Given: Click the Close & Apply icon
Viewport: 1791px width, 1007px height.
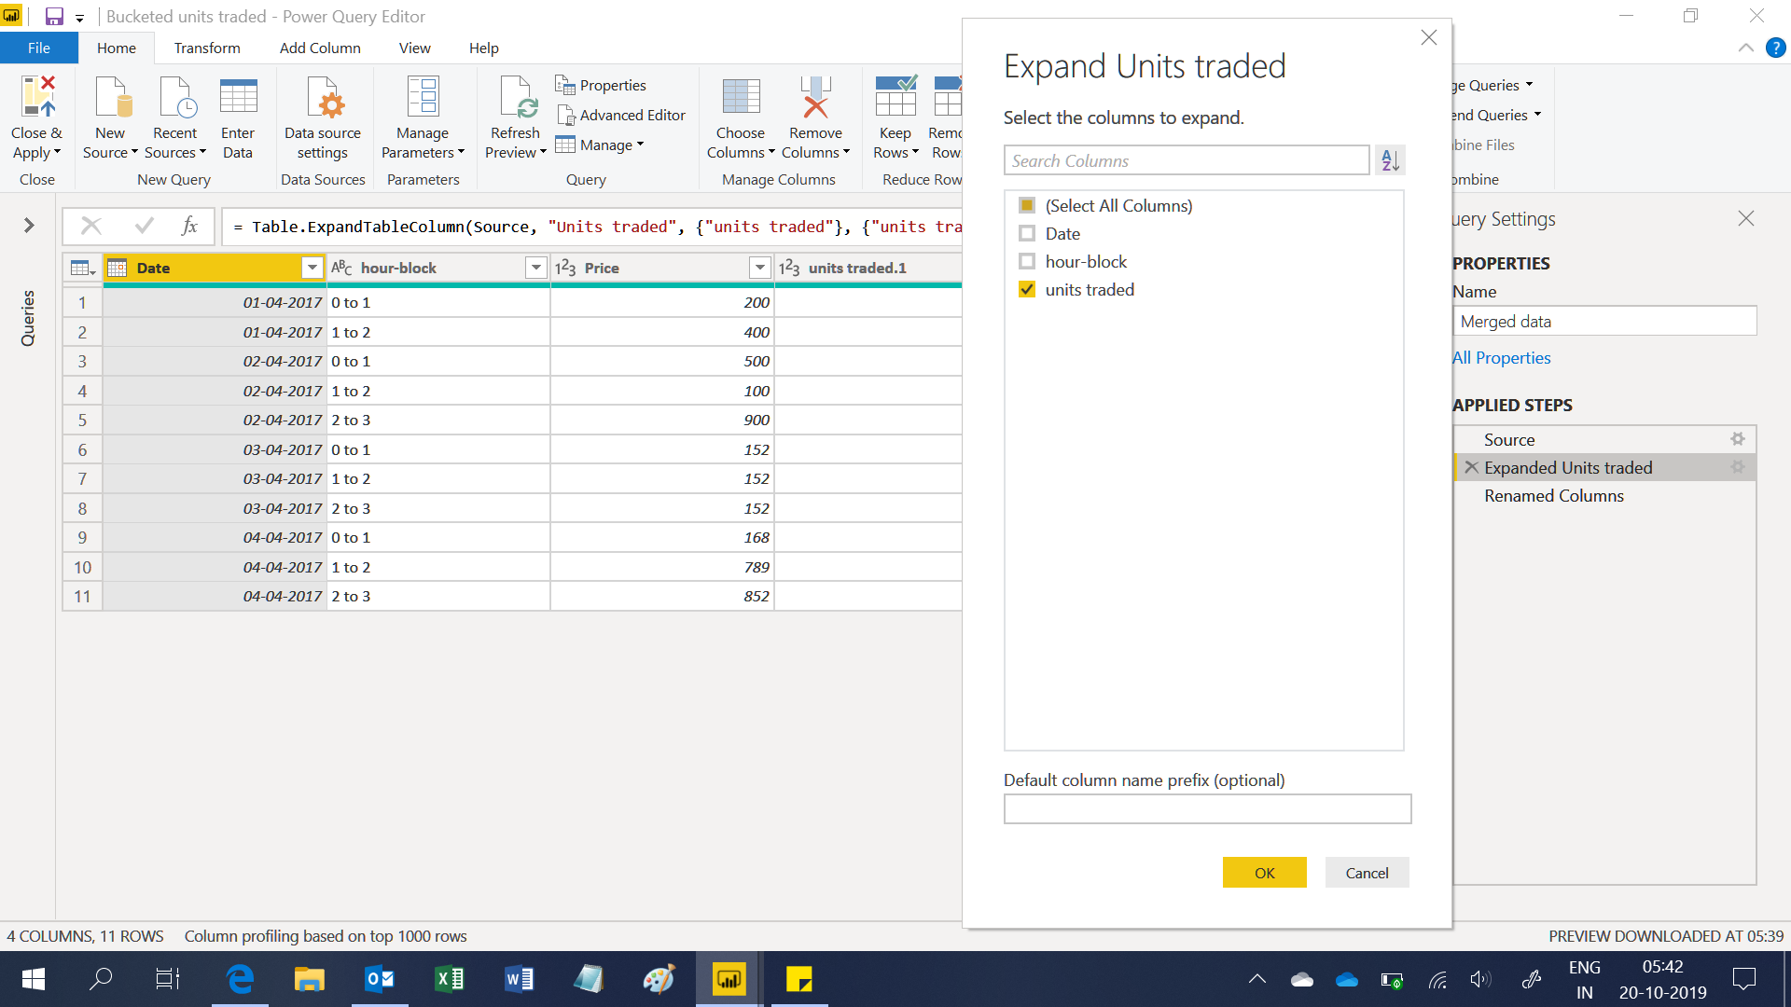Looking at the screenshot, I should pyautogui.click(x=37, y=97).
